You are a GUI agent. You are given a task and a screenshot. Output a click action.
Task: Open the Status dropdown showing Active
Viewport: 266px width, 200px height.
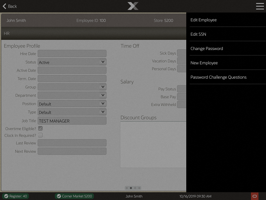point(72,62)
